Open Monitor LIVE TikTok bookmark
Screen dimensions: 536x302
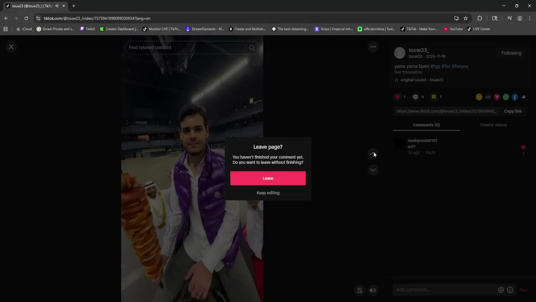tap(162, 29)
